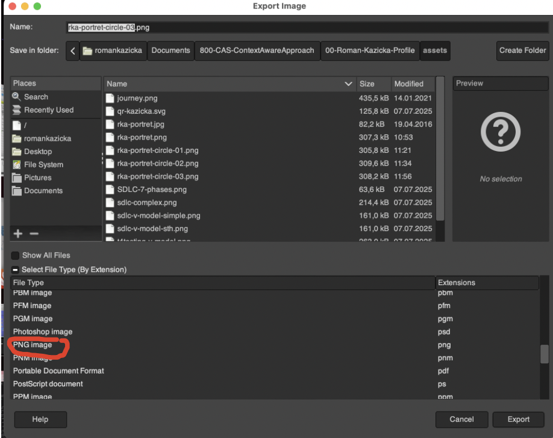This screenshot has width=553, height=438.
Task: Click the Export button
Action: pyautogui.click(x=518, y=419)
